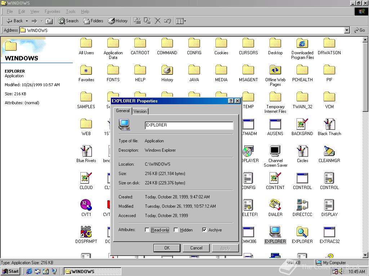This screenshot has height=276, width=369.
Task: Click the EXPLORER file name text field
Action: point(189,125)
